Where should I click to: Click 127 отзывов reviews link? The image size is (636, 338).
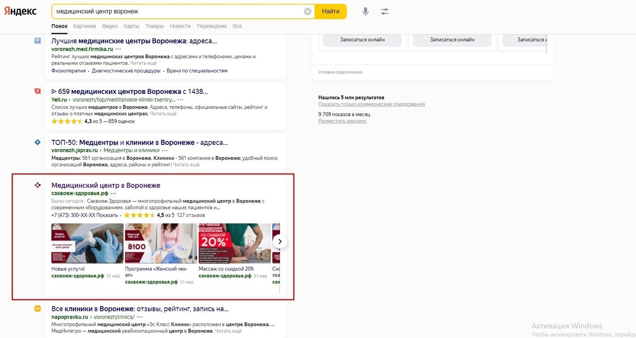[x=191, y=215]
